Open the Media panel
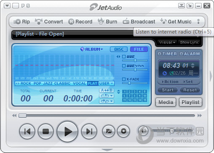Screen dimensions: 214x153 click(x=166, y=102)
